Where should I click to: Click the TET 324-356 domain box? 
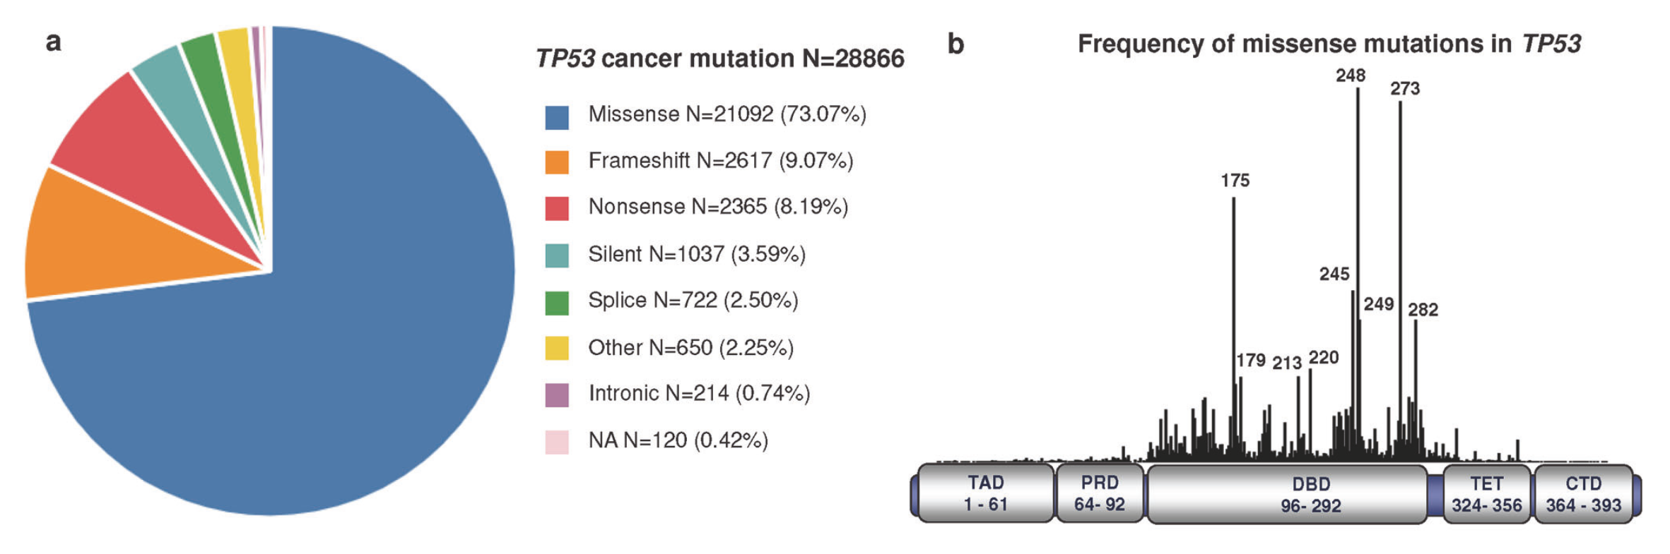tap(1486, 494)
